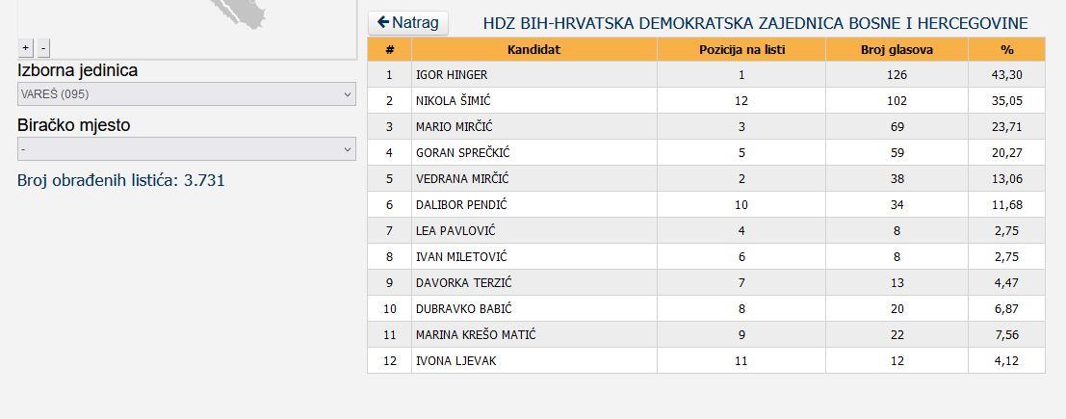
Task: Click the # column header
Action: 390,50
